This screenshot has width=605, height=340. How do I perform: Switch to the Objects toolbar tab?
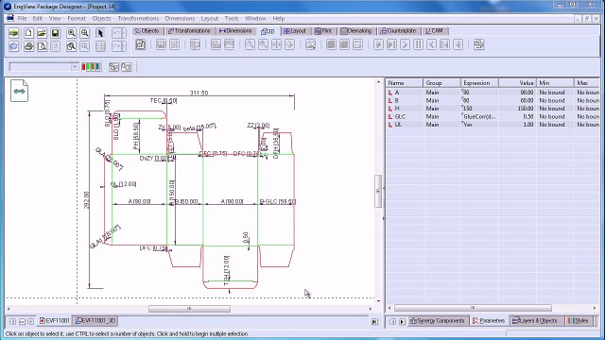point(147,31)
